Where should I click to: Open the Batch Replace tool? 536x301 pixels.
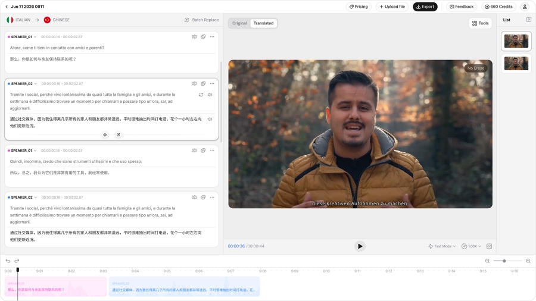(x=202, y=20)
